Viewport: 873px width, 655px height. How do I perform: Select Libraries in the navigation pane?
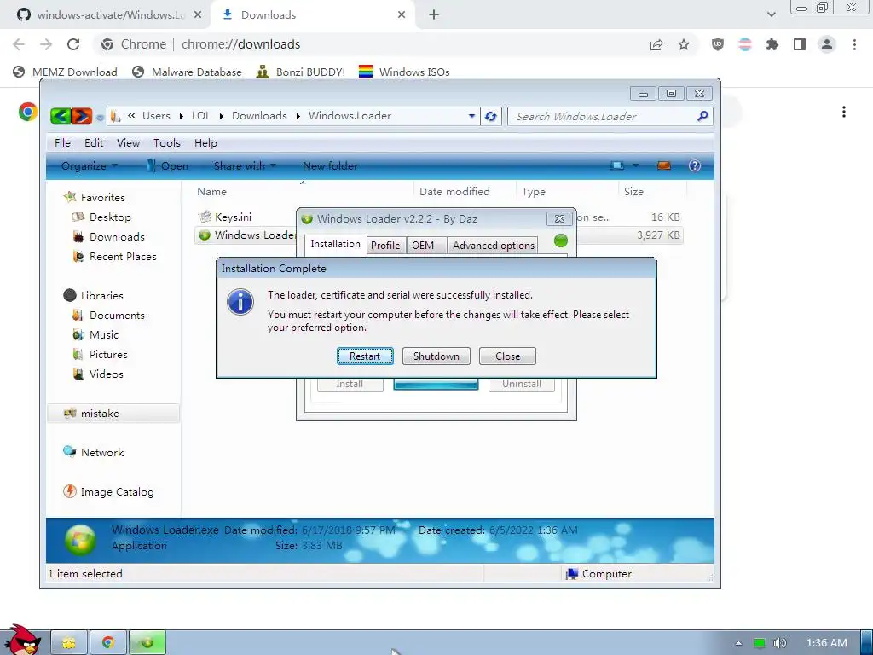tap(94, 295)
